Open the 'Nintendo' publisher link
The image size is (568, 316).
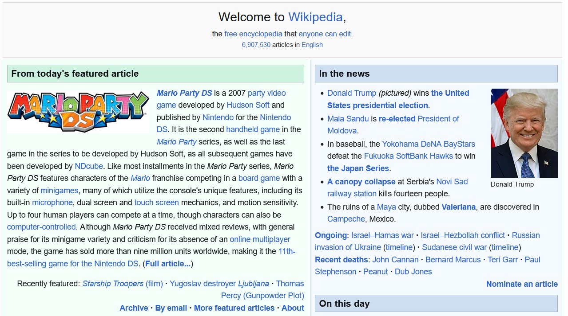point(218,117)
